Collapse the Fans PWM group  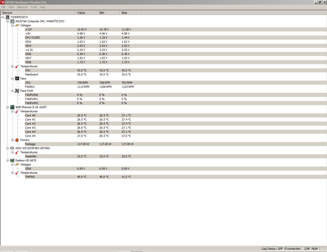coord(12,91)
